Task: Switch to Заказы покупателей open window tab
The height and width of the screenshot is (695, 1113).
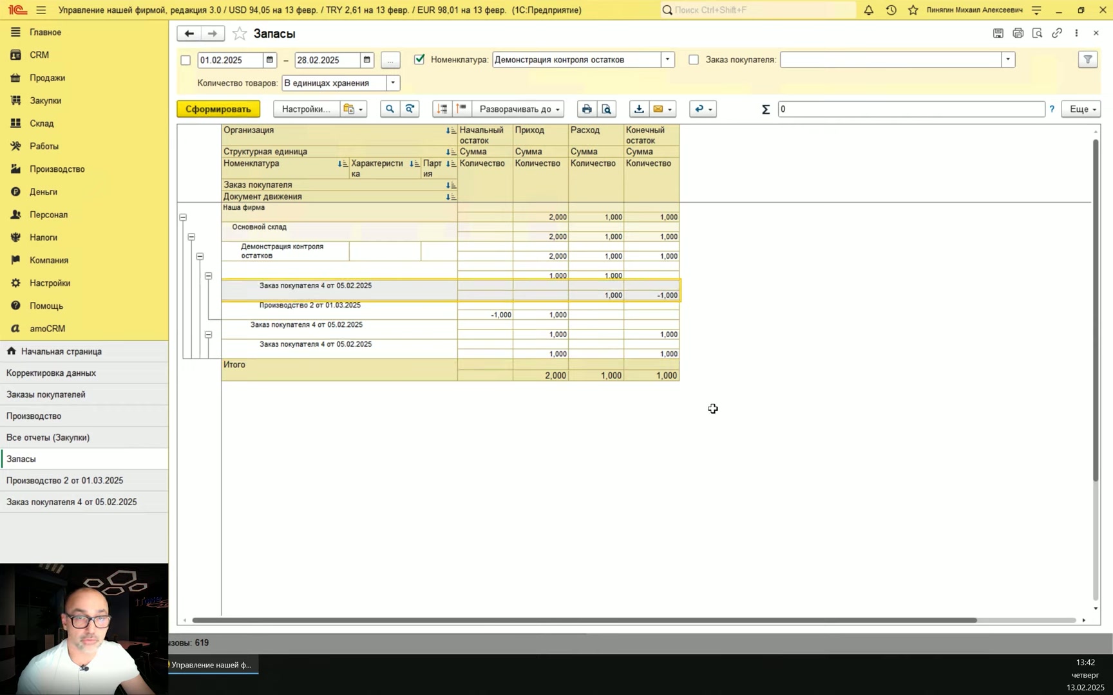Action: [x=46, y=394]
